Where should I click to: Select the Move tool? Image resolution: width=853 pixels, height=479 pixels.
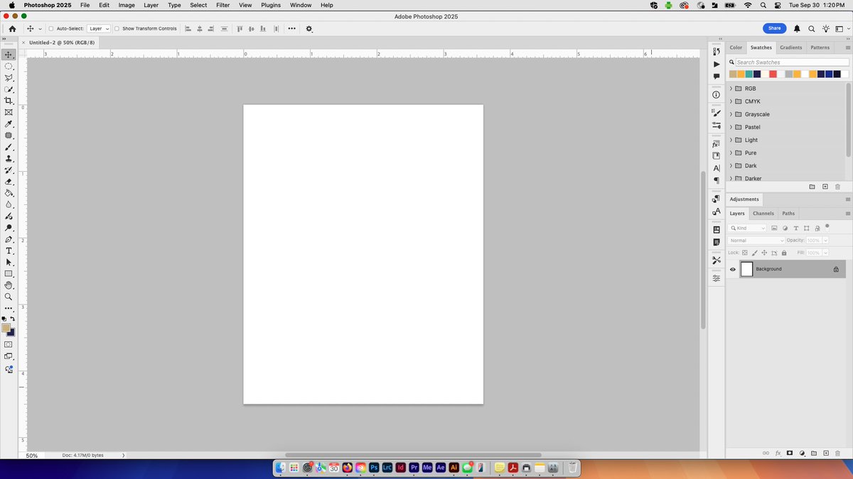9,55
